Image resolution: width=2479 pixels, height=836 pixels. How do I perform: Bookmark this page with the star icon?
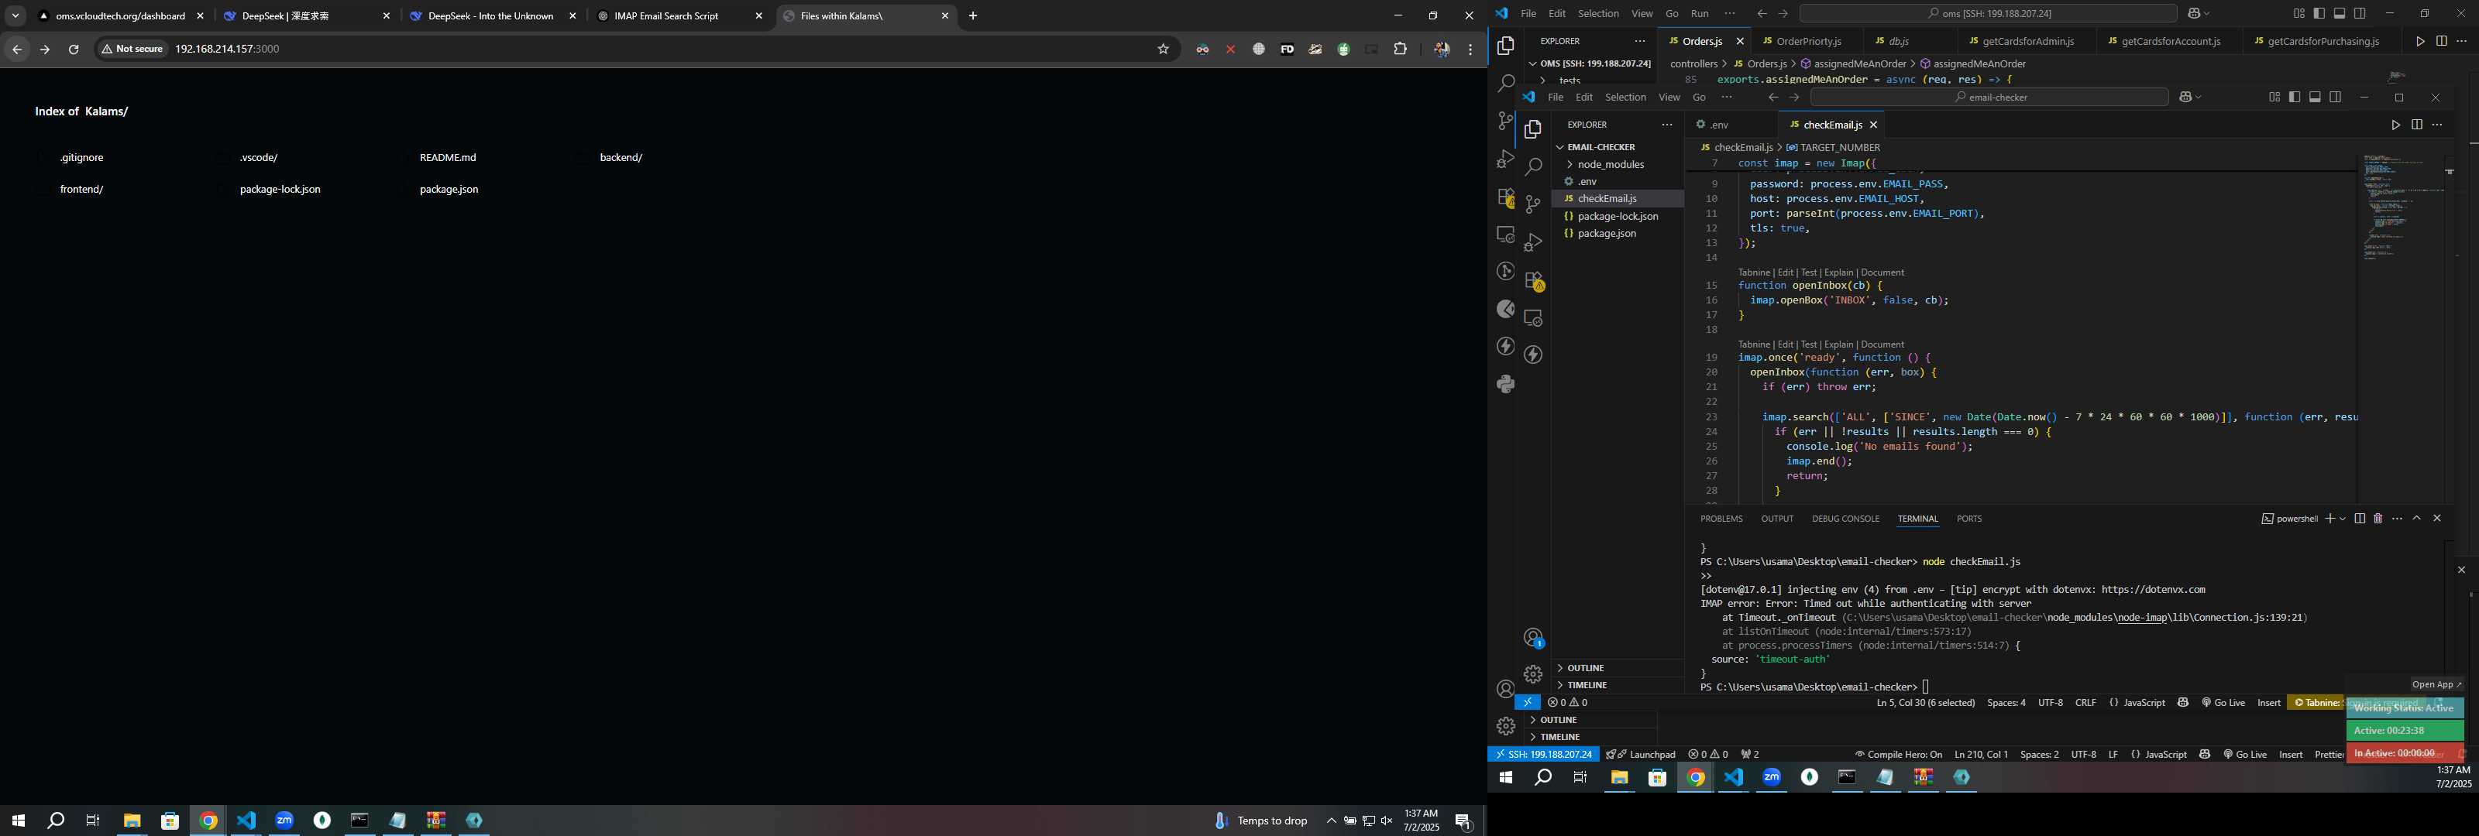(1163, 49)
